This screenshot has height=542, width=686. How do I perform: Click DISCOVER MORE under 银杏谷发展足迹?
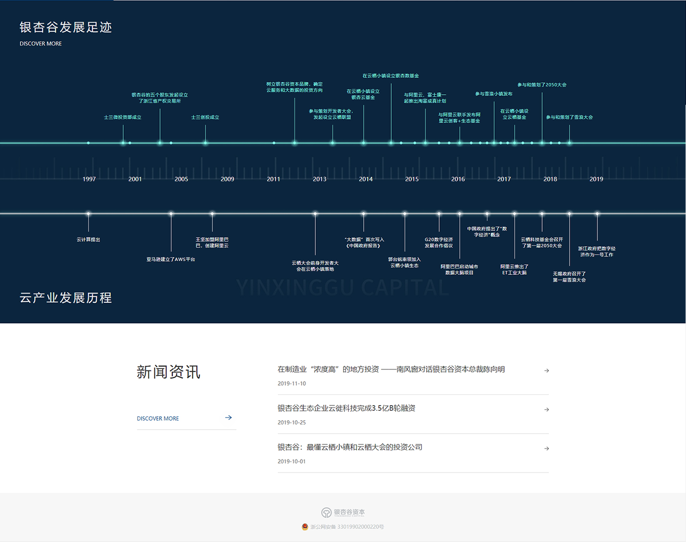41,44
